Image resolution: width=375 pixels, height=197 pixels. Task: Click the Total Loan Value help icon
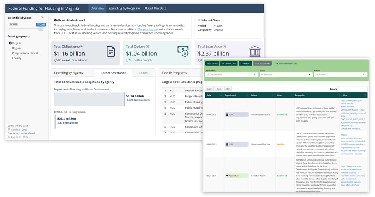pyautogui.click(x=224, y=47)
